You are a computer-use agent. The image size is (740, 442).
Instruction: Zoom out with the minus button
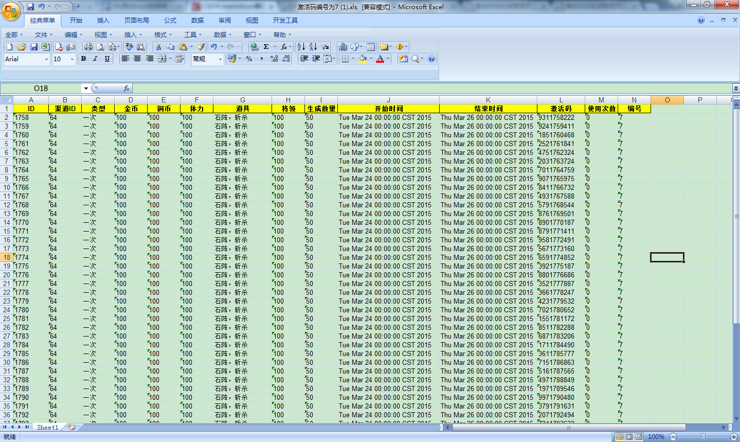click(x=673, y=437)
